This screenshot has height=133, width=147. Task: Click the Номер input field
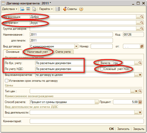(102, 46)
